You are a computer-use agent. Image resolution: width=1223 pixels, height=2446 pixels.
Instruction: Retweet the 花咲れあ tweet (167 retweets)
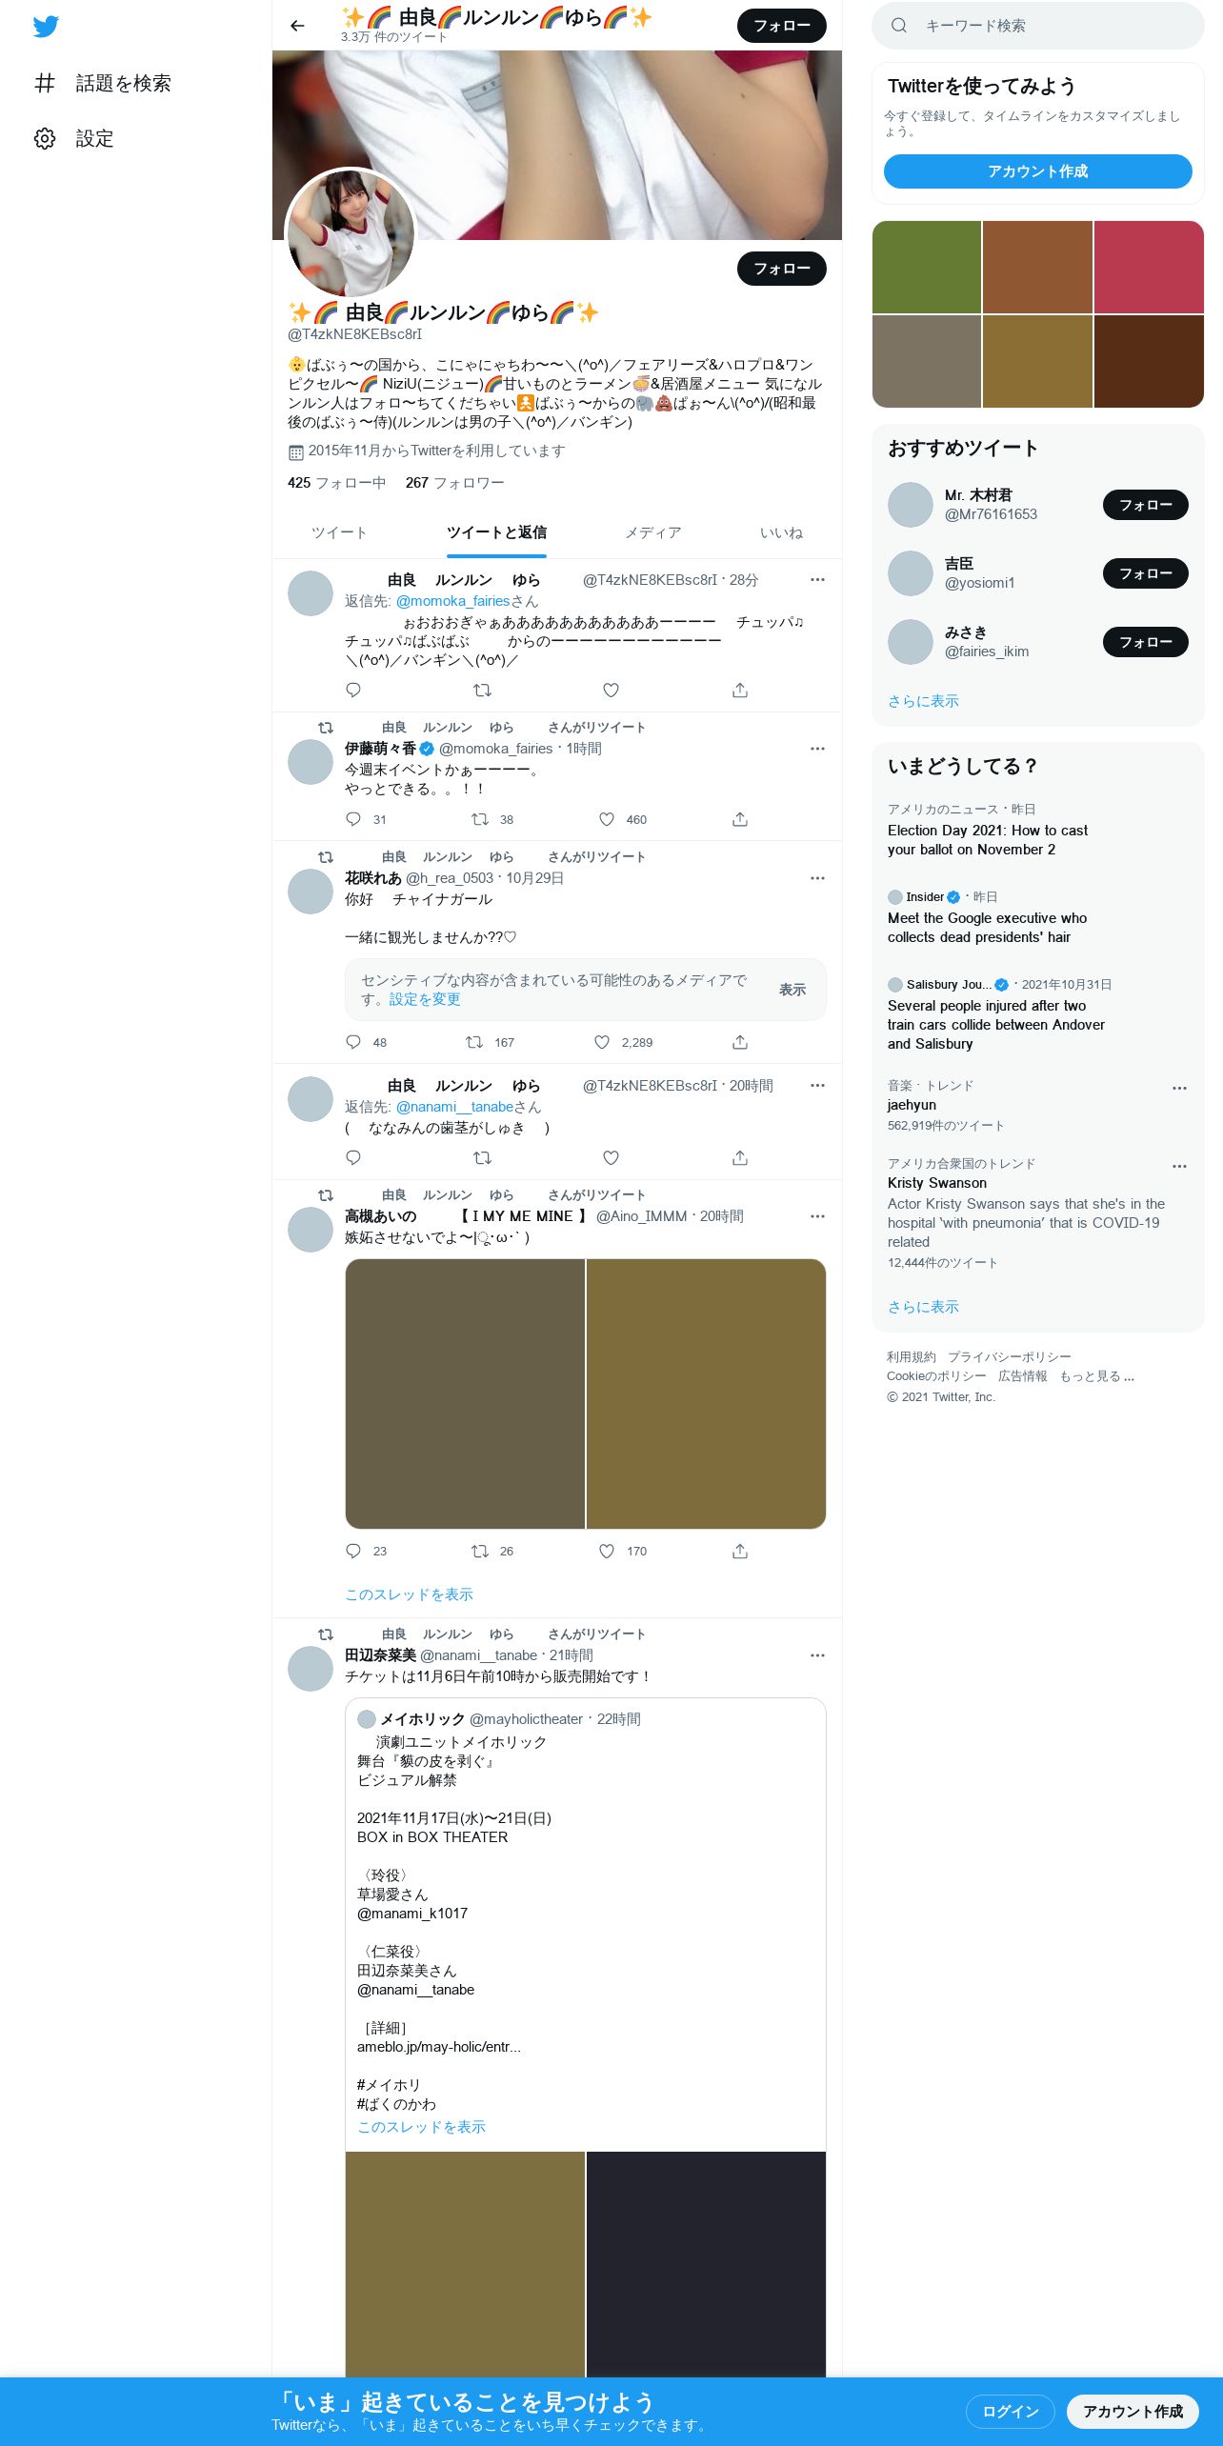click(473, 1042)
